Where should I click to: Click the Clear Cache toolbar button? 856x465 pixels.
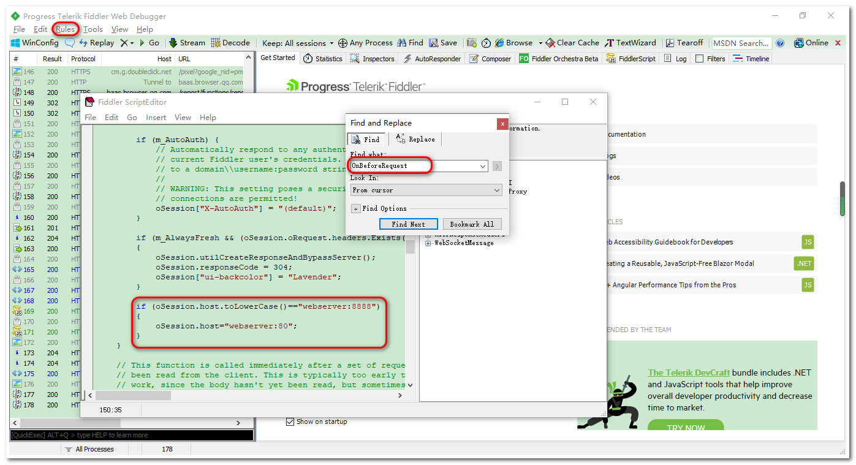pos(572,43)
